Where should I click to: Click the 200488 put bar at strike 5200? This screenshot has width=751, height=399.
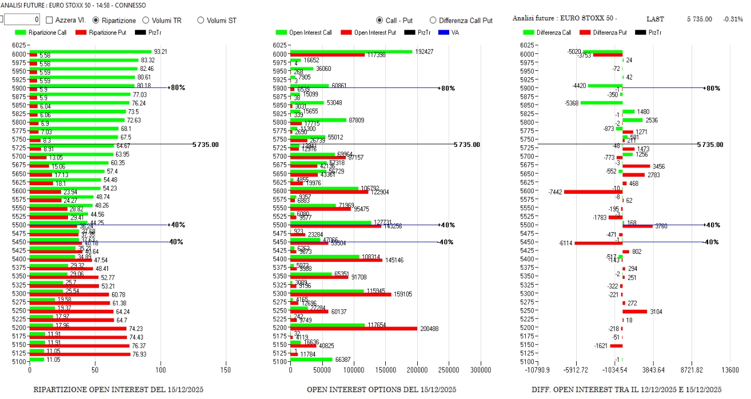[x=353, y=328]
